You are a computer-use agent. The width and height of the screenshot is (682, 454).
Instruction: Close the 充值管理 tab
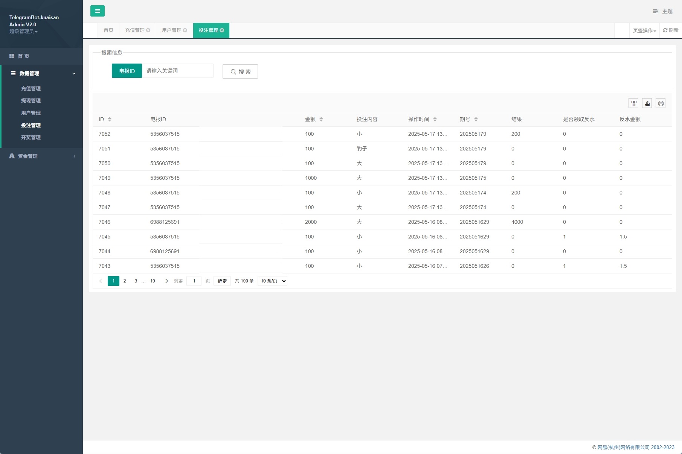click(148, 30)
